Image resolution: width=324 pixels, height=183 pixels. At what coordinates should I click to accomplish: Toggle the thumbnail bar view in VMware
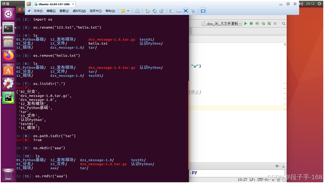coord(179,11)
